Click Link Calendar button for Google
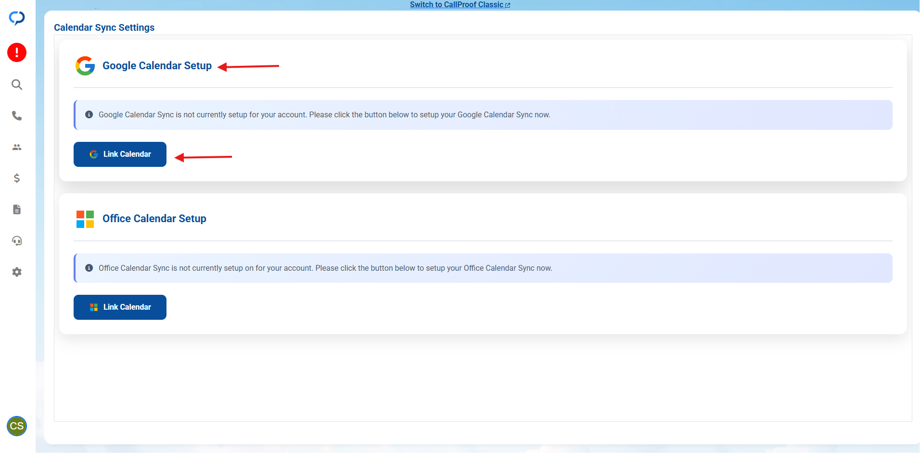920x453 pixels. coord(120,154)
